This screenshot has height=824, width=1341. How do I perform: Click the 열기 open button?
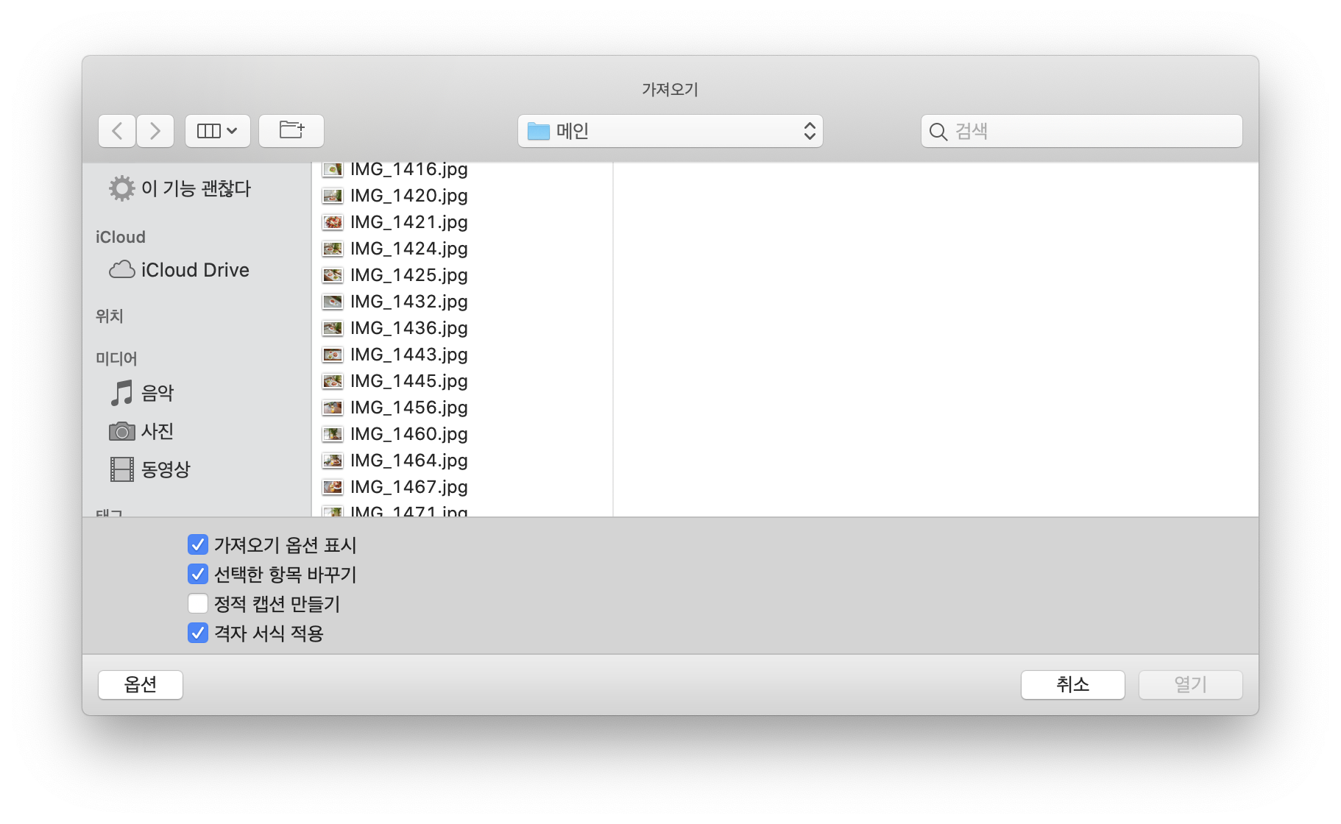coord(1190,684)
